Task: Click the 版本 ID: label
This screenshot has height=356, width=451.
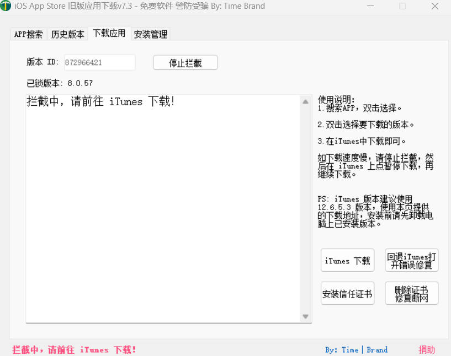Action: pyautogui.click(x=43, y=62)
